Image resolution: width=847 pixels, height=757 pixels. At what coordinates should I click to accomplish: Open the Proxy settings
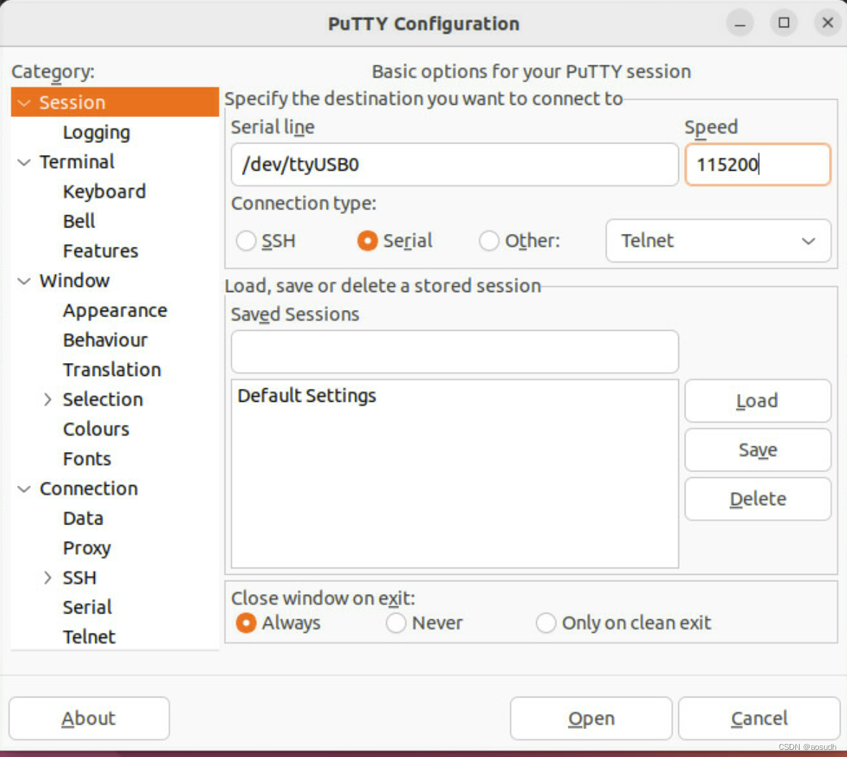pyautogui.click(x=86, y=548)
